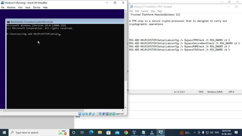The height and width of the screenshot is (136, 242).
Task: Click the microphone icon in system tray
Action: click(203, 133)
